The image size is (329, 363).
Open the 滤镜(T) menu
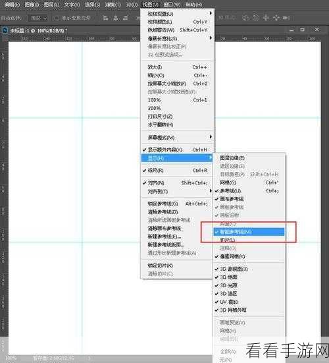point(113,5)
